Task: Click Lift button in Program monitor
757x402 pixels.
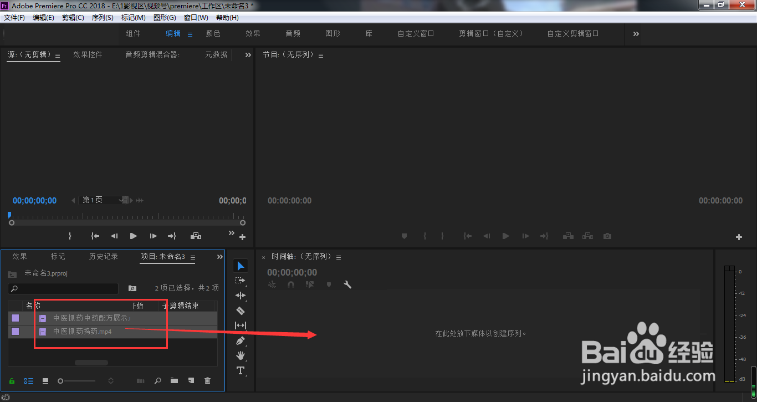Action: coord(568,236)
